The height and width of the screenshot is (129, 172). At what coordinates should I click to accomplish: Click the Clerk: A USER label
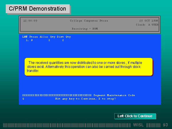pos(147,25)
